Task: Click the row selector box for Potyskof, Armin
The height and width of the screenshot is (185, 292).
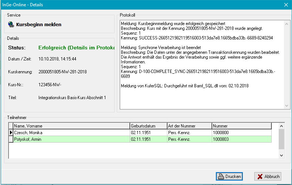Action: tap(11, 139)
